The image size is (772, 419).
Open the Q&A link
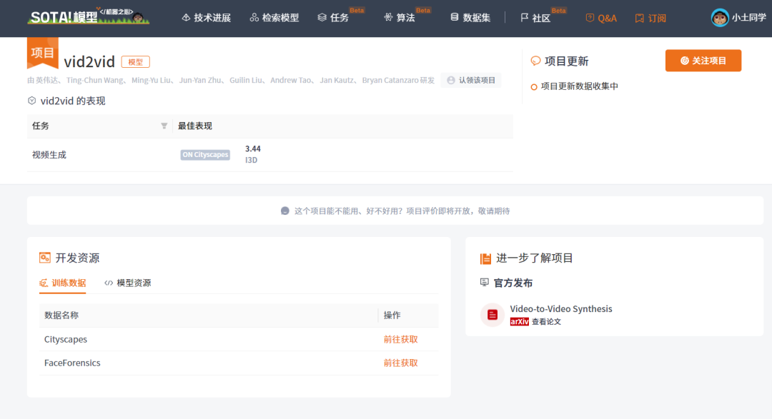coord(601,18)
